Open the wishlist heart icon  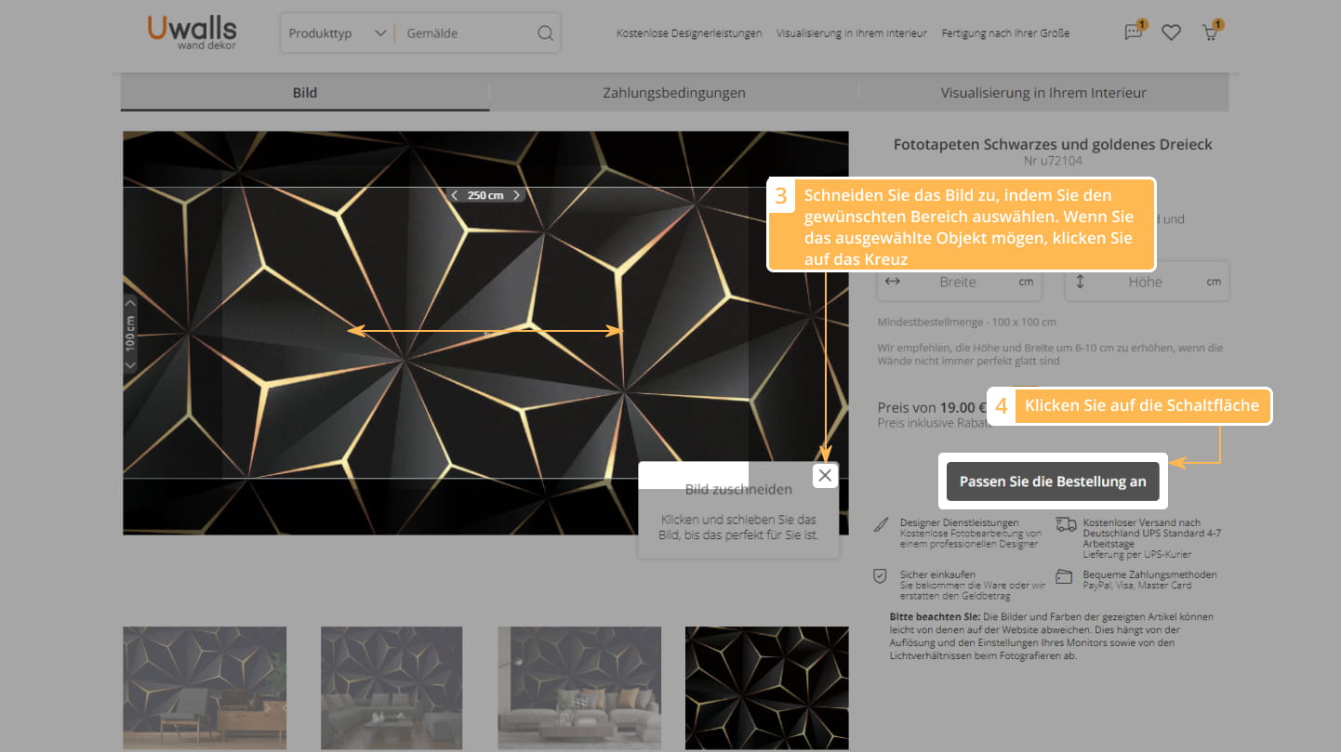coord(1171,33)
